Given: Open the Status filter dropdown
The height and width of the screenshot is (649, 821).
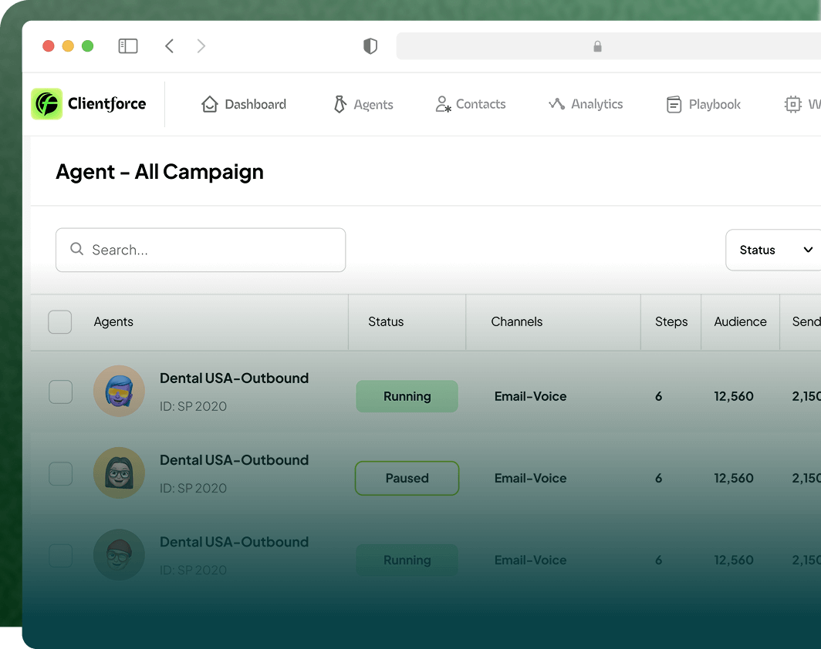Looking at the screenshot, I should coord(774,250).
